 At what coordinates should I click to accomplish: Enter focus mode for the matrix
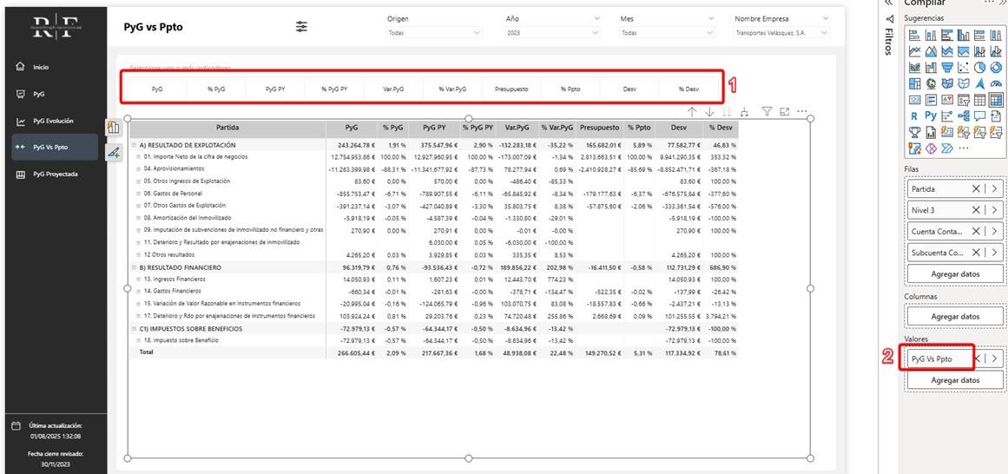coord(784,111)
